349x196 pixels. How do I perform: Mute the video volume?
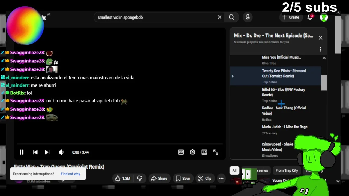(61, 152)
